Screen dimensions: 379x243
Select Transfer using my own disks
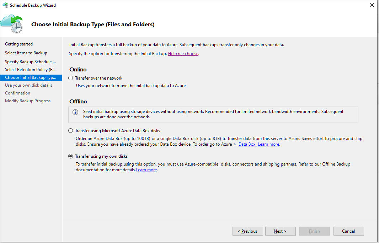(x=70, y=156)
